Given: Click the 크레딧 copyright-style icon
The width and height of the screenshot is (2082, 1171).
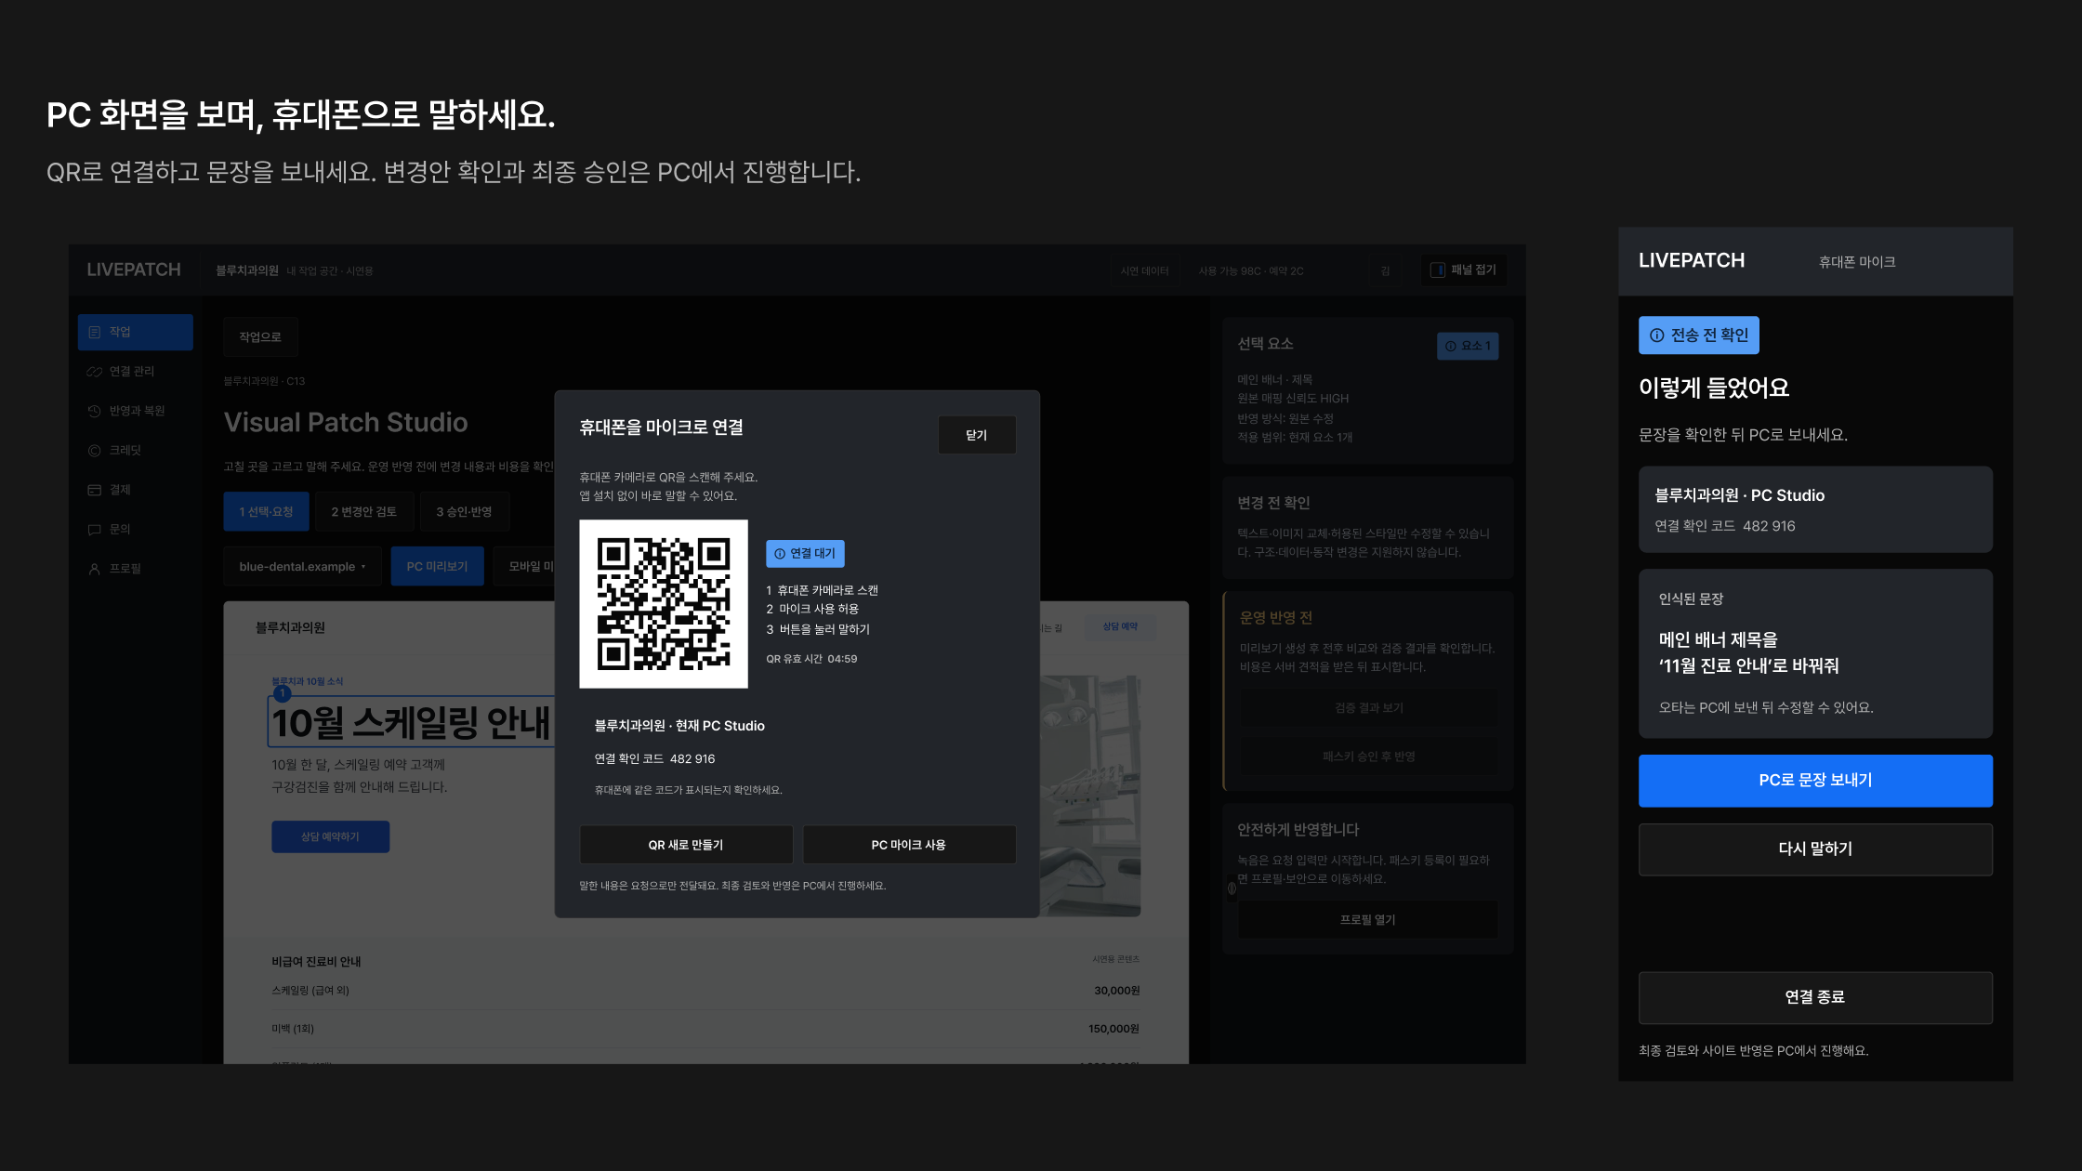Looking at the screenshot, I should point(94,451).
